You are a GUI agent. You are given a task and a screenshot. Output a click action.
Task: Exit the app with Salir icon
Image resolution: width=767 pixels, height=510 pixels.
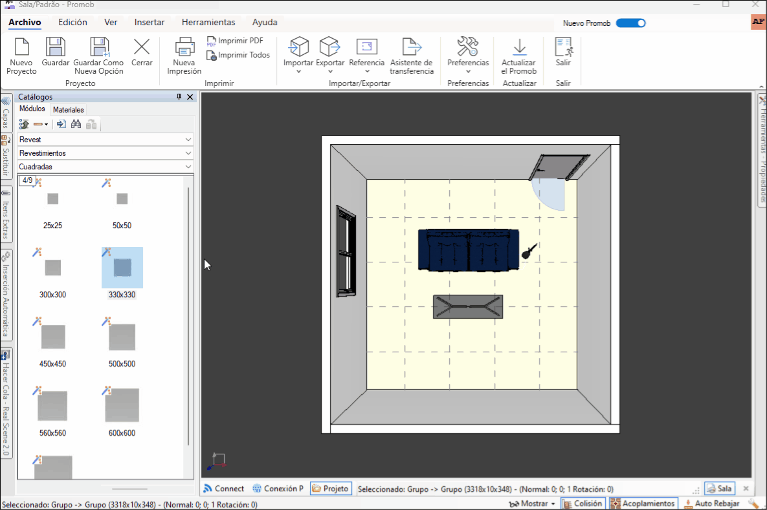[x=564, y=47]
